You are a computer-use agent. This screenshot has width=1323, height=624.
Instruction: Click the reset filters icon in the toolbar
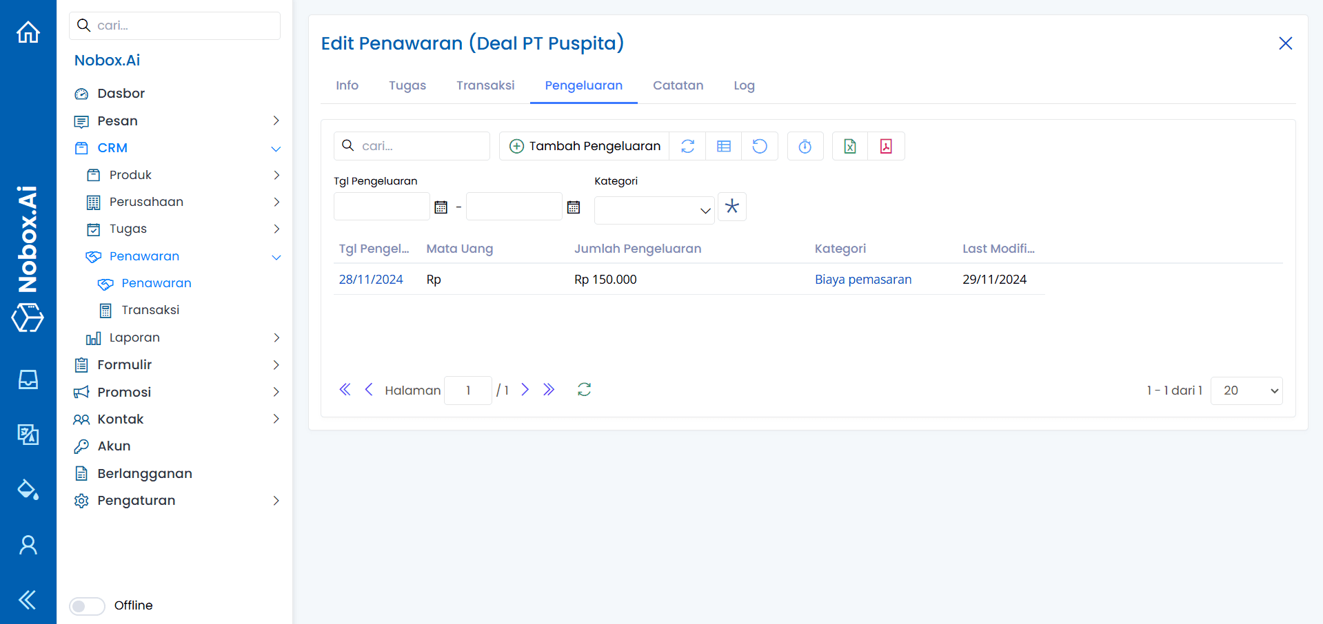tap(760, 146)
